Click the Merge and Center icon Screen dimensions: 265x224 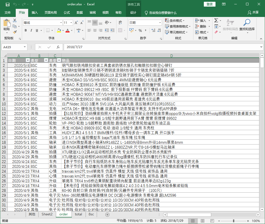pos(120,30)
